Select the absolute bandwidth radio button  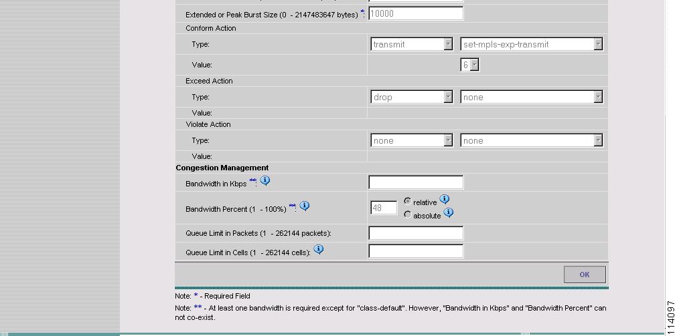pos(408,214)
